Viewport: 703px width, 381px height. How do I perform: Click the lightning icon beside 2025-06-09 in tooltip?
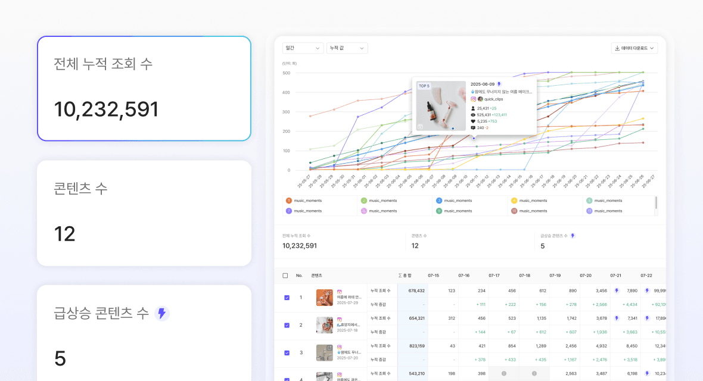click(499, 85)
